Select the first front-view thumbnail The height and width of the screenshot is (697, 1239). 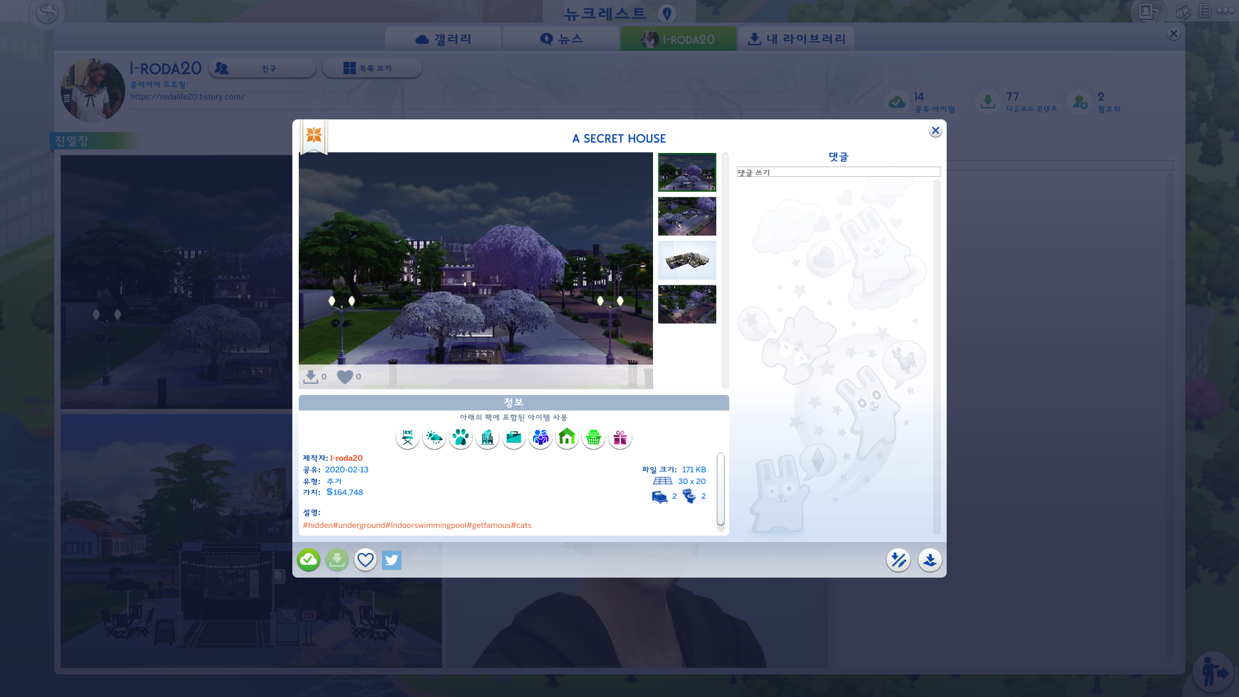[687, 172]
